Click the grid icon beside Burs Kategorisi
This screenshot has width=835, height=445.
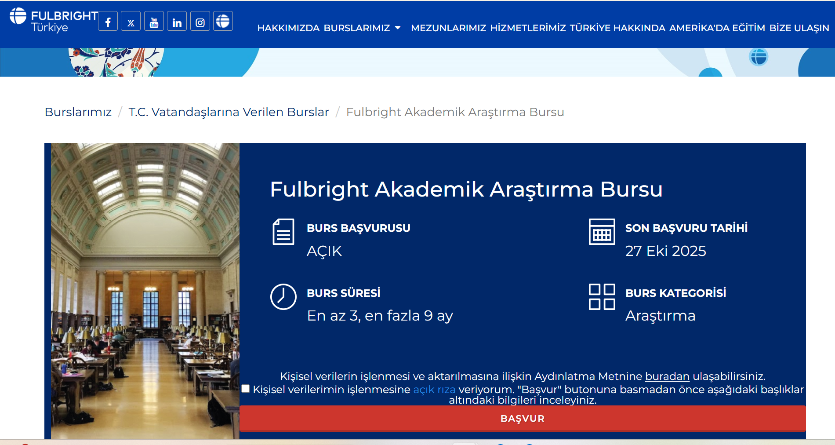pyautogui.click(x=602, y=297)
